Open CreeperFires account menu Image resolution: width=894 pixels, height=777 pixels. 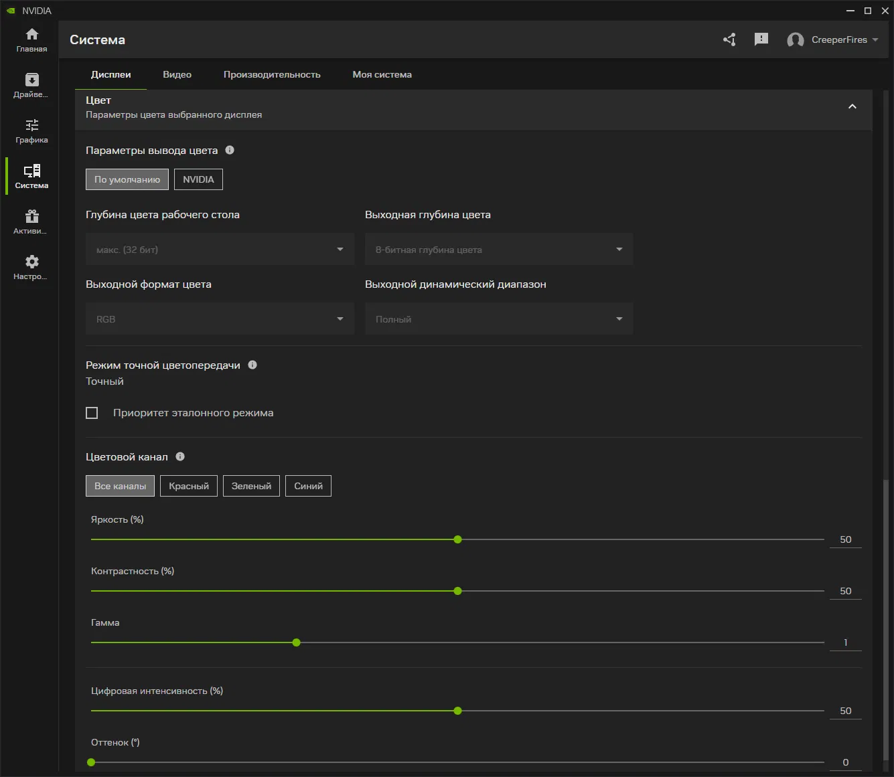click(833, 39)
